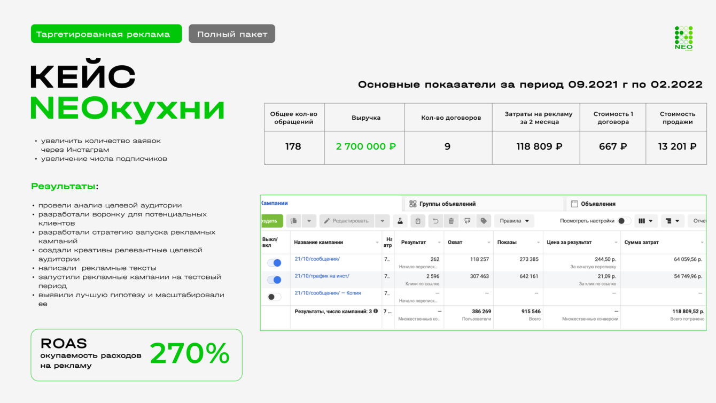Click the total spend 118 809,52 р.

[687, 311]
